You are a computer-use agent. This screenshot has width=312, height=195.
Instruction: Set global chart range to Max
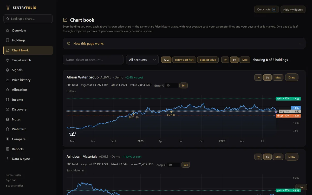tap(245, 60)
